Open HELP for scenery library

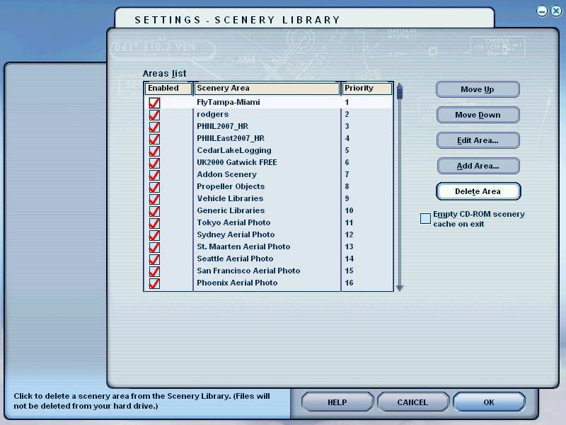(x=337, y=402)
